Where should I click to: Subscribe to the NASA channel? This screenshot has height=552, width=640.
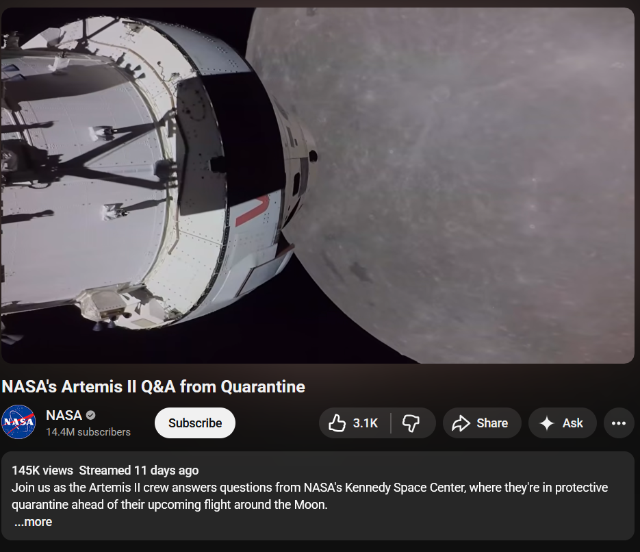[x=195, y=423]
